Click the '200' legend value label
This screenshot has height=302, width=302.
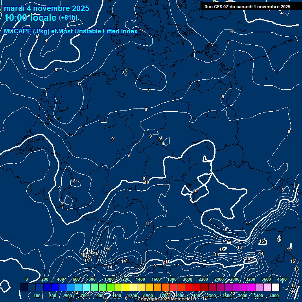(x=45, y=279)
